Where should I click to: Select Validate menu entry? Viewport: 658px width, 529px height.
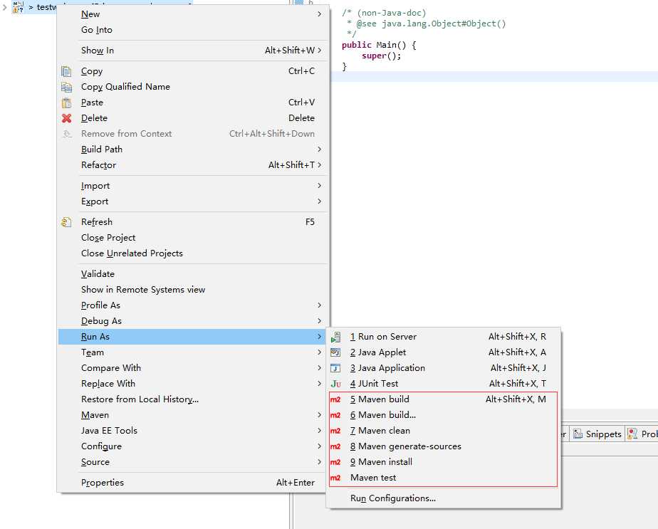tap(193, 274)
